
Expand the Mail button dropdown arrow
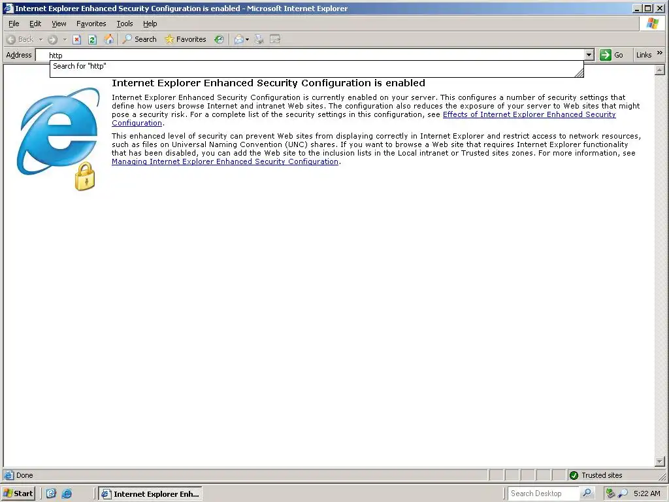247,39
